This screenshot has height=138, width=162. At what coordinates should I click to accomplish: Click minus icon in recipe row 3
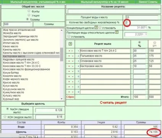[x=72, y=61]
